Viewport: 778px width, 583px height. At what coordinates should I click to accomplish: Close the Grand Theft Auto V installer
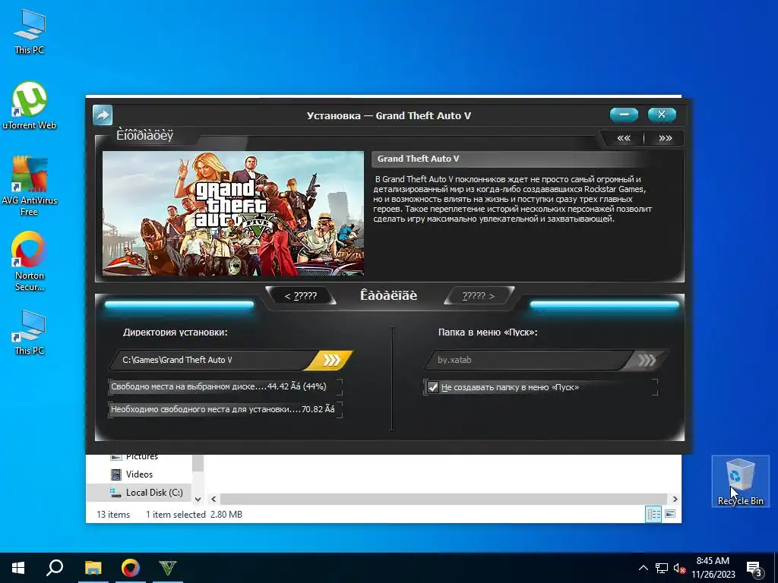point(662,115)
